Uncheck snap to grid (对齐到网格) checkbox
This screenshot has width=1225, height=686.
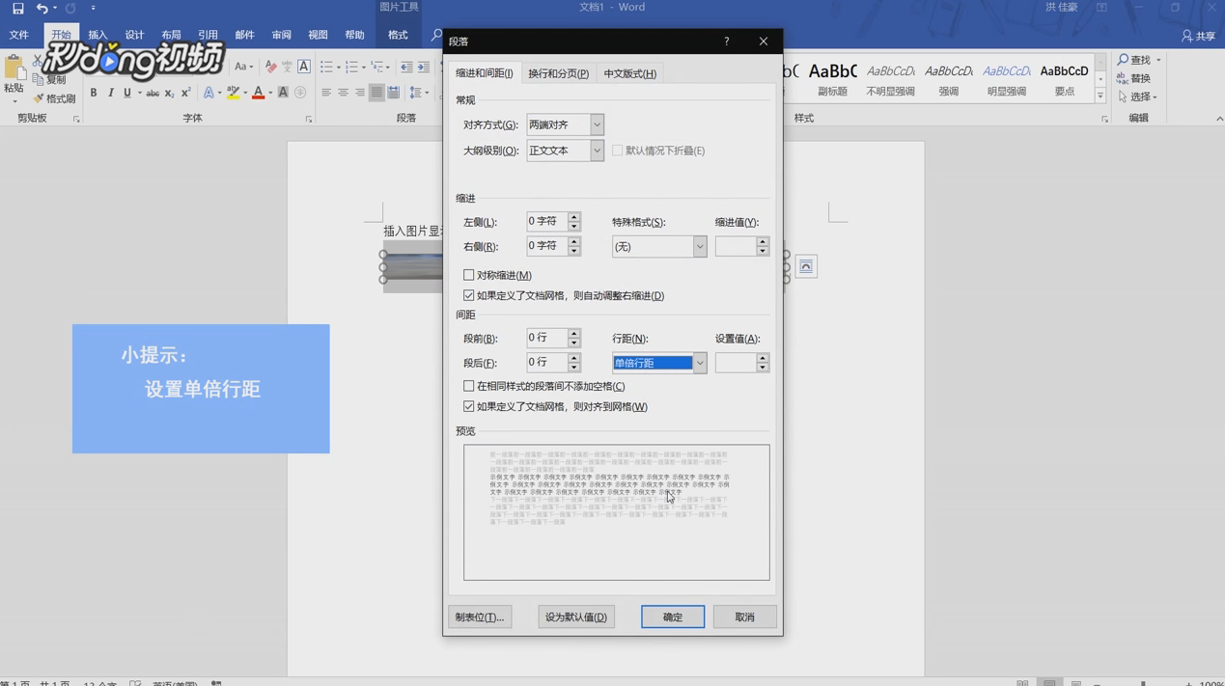[x=469, y=406]
